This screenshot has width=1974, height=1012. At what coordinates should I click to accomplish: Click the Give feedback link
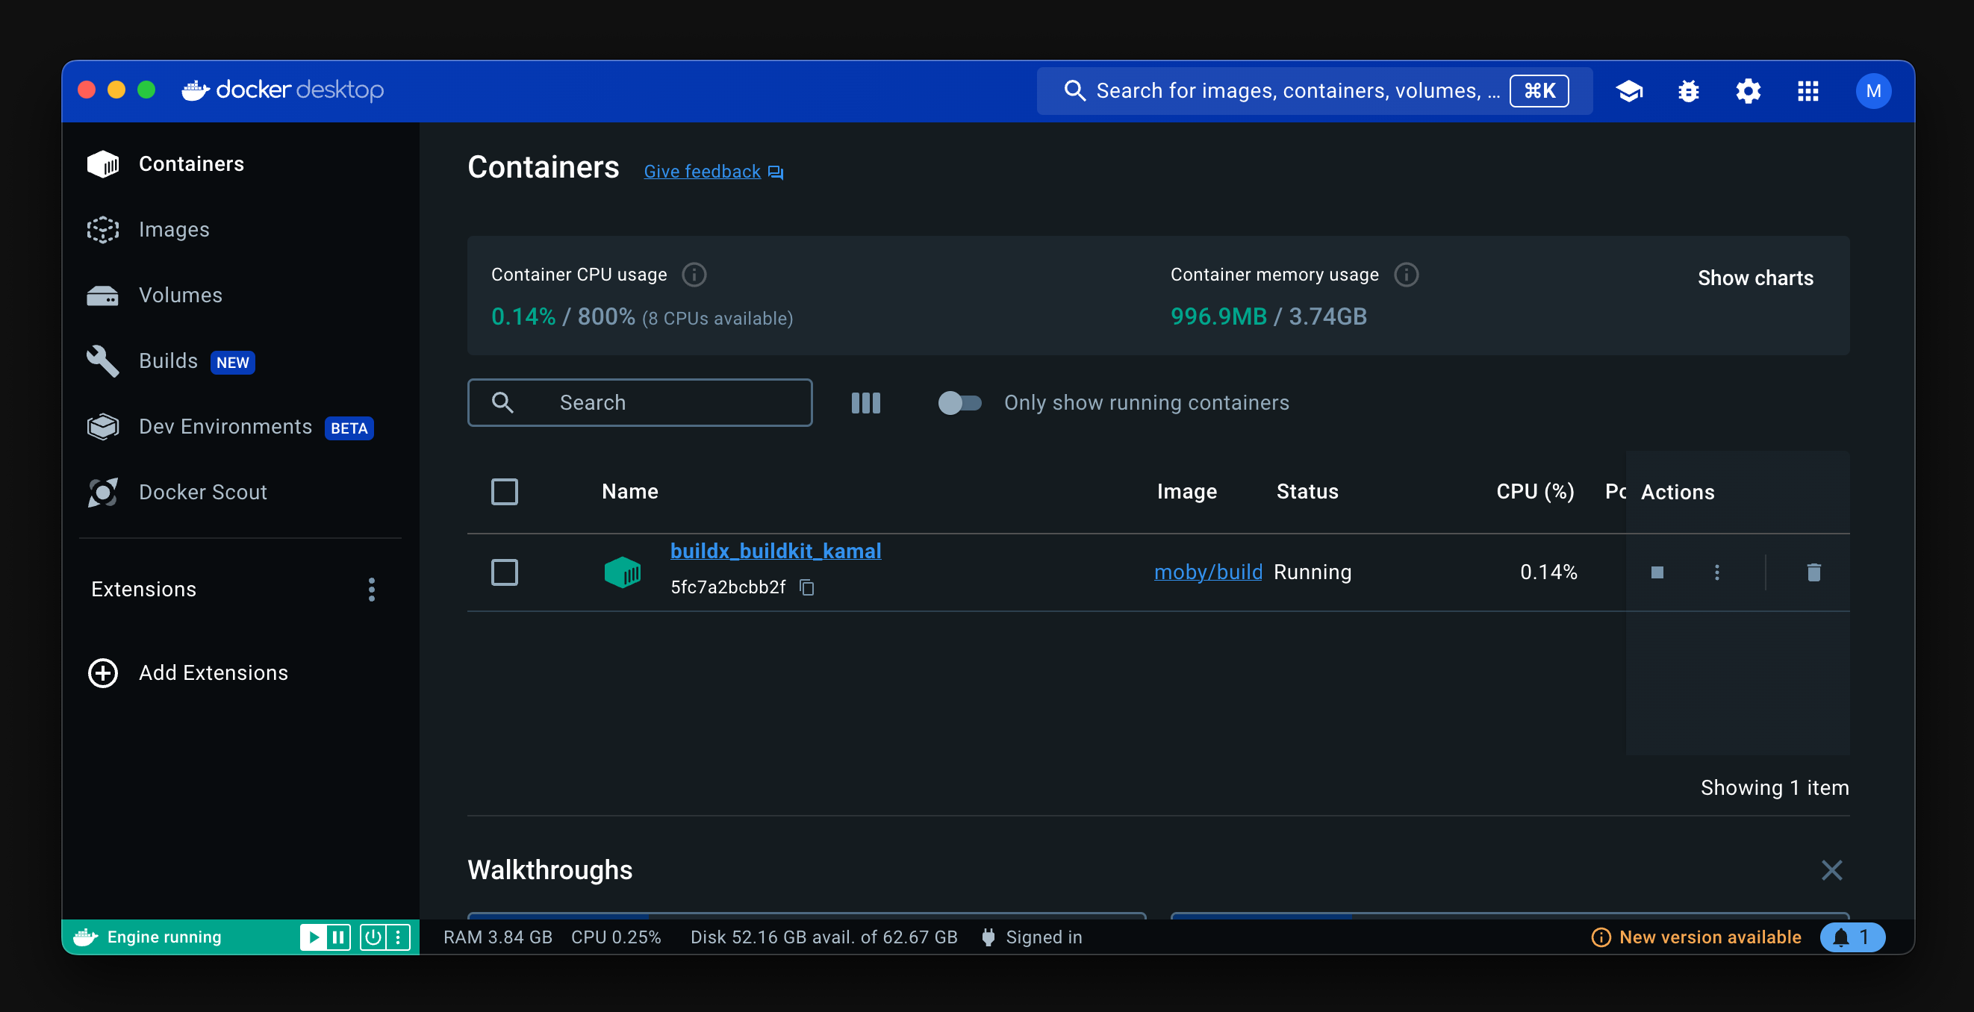(702, 172)
